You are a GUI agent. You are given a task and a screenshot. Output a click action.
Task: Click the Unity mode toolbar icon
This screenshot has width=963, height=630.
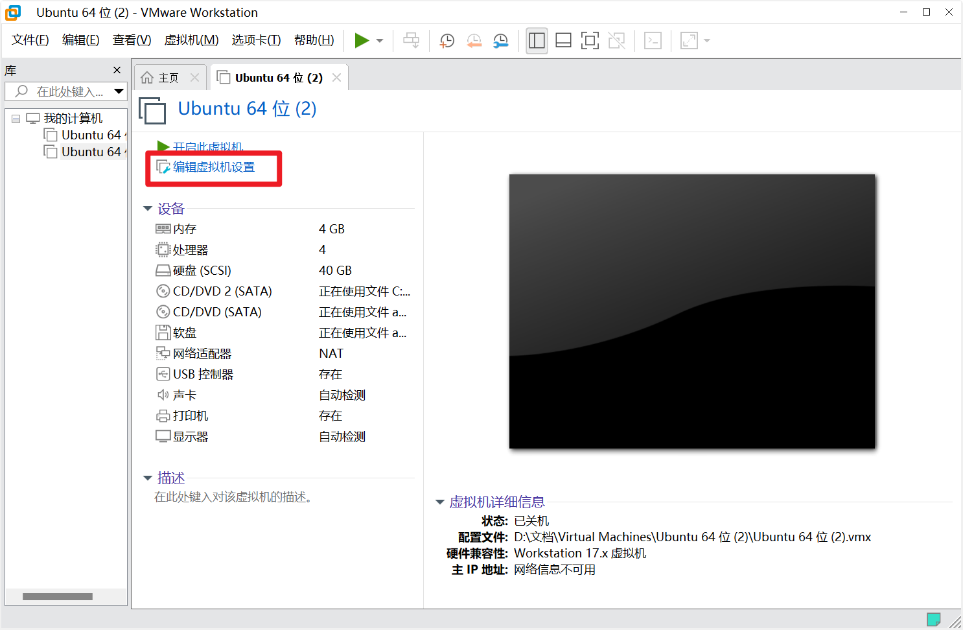tap(616, 41)
